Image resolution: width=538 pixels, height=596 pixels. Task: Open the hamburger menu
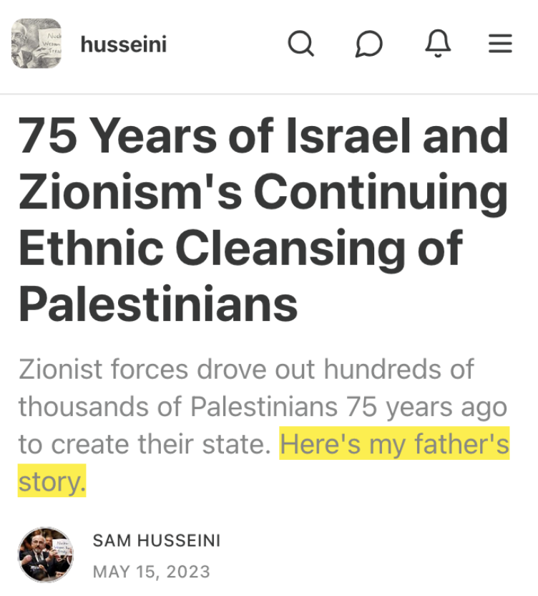[500, 44]
